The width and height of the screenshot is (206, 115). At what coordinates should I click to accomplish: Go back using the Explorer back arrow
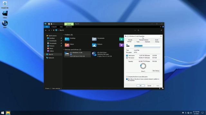click(x=46, y=30)
